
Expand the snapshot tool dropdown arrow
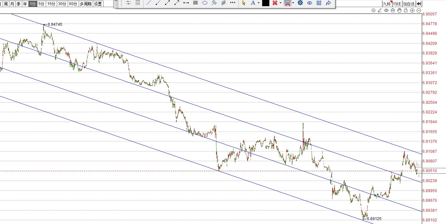[293, 3]
